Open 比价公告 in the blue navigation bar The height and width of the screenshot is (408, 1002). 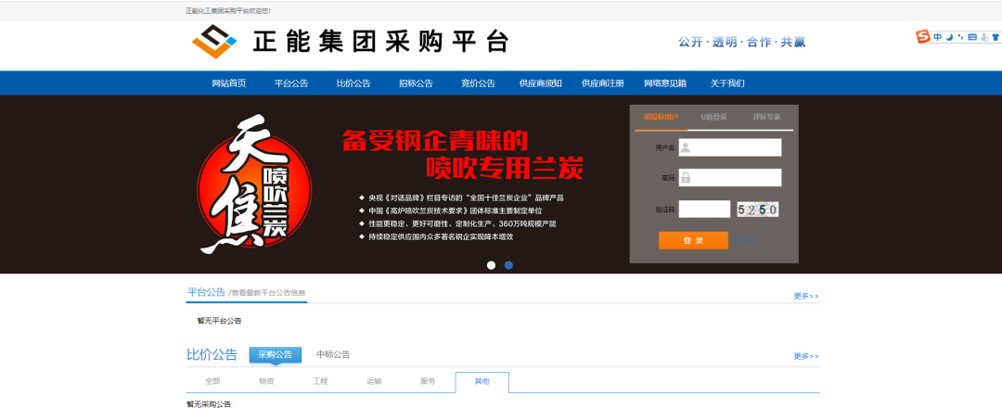click(353, 83)
